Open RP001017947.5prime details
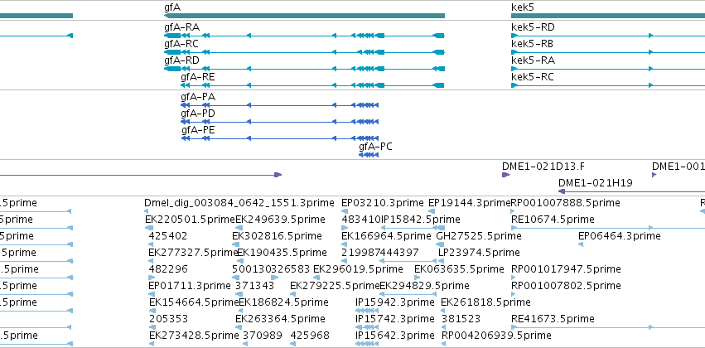The height and width of the screenshot is (348, 705). [x=566, y=269]
